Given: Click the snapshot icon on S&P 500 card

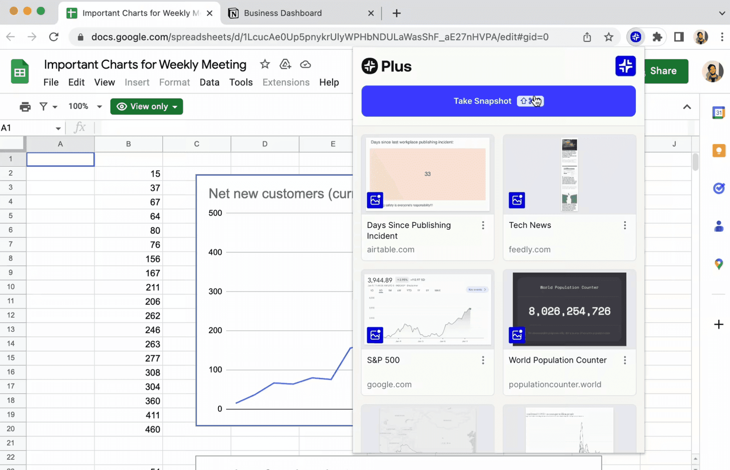Looking at the screenshot, I should click(x=375, y=335).
